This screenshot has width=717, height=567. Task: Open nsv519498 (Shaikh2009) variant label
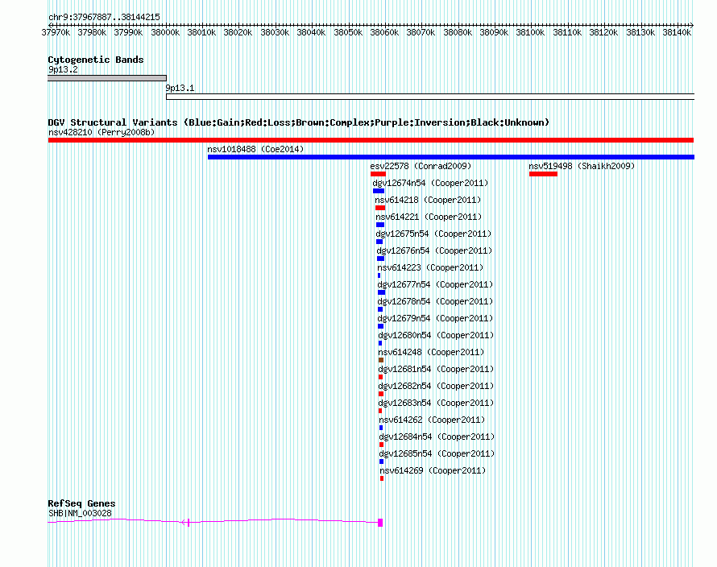pyautogui.click(x=582, y=166)
